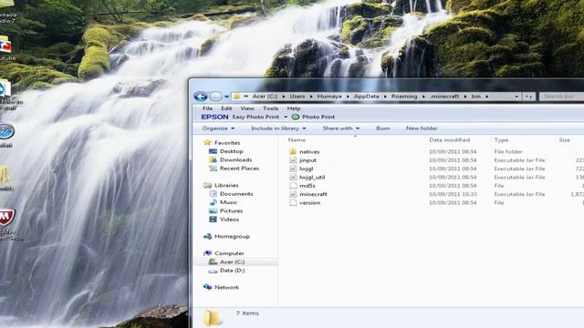584x328 pixels.
Task: Select the version file icon
Action: [x=293, y=202]
